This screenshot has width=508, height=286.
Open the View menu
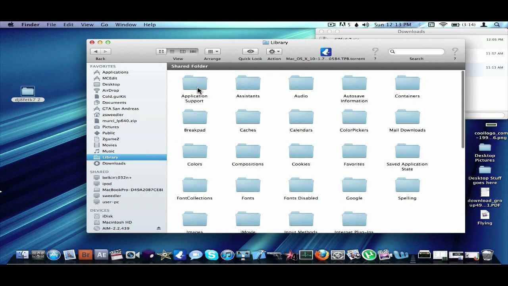87,25
